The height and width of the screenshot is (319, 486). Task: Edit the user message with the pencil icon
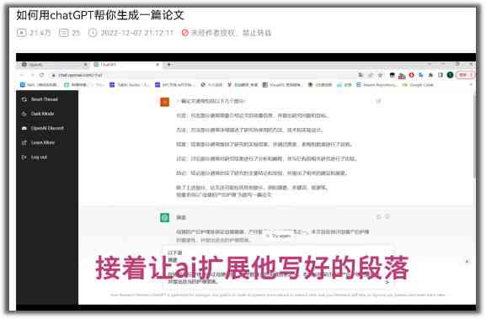pyautogui.click(x=378, y=101)
